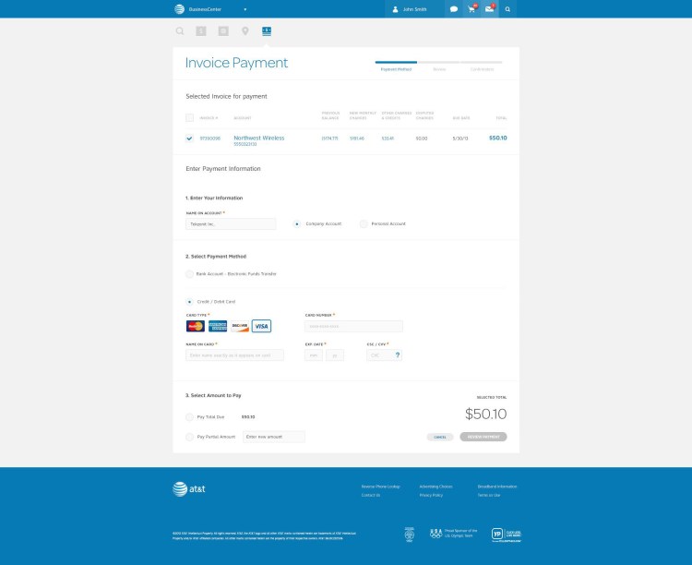Click the header search magnifier icon
Screen dimensions: 692x565
tap(507, 9)
